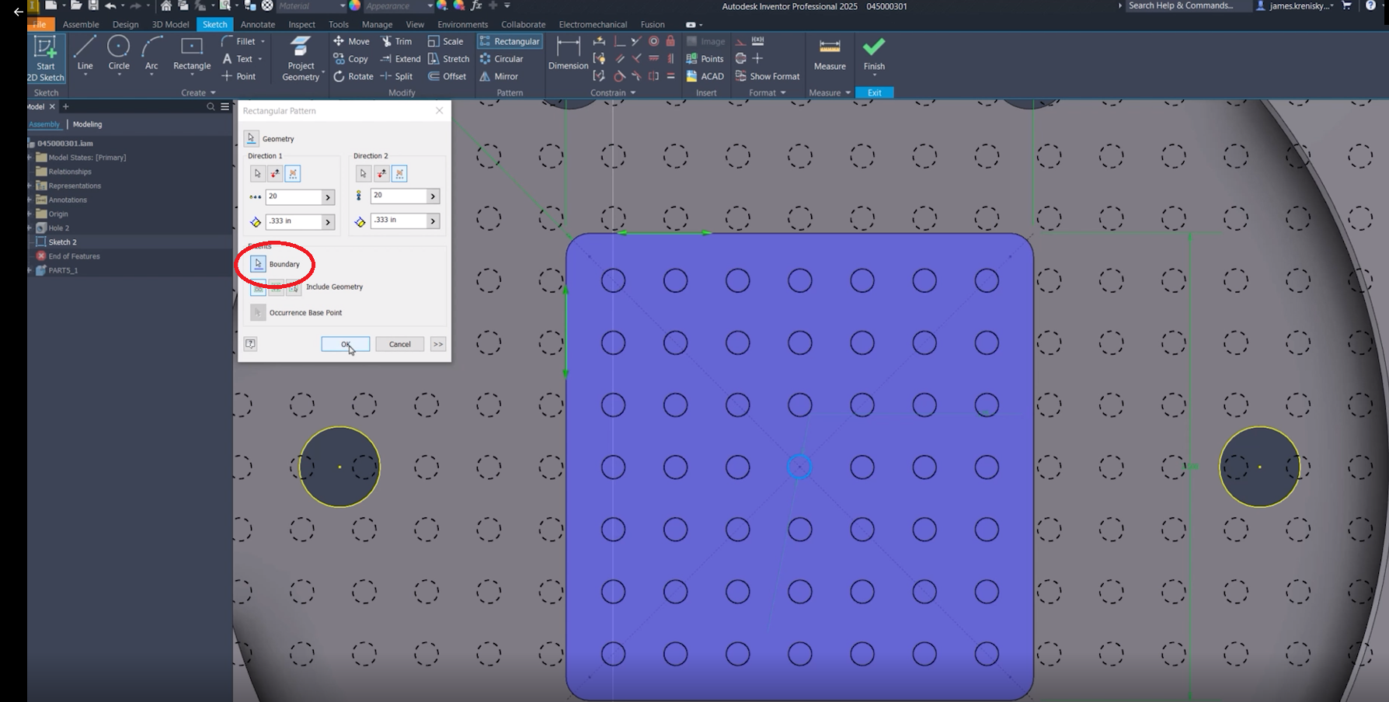Open the Annotate ribbon tab
Image resolution: width=1389 pixels, height=702 pixels.
click(258, 24)
